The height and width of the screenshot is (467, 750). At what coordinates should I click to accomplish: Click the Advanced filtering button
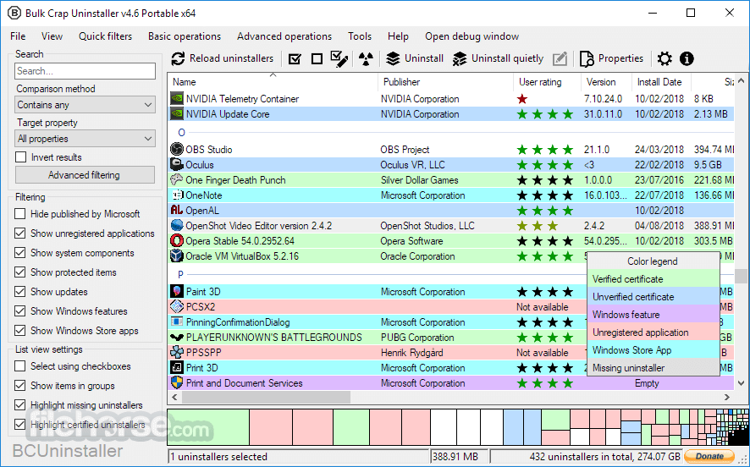pos(85,175)
